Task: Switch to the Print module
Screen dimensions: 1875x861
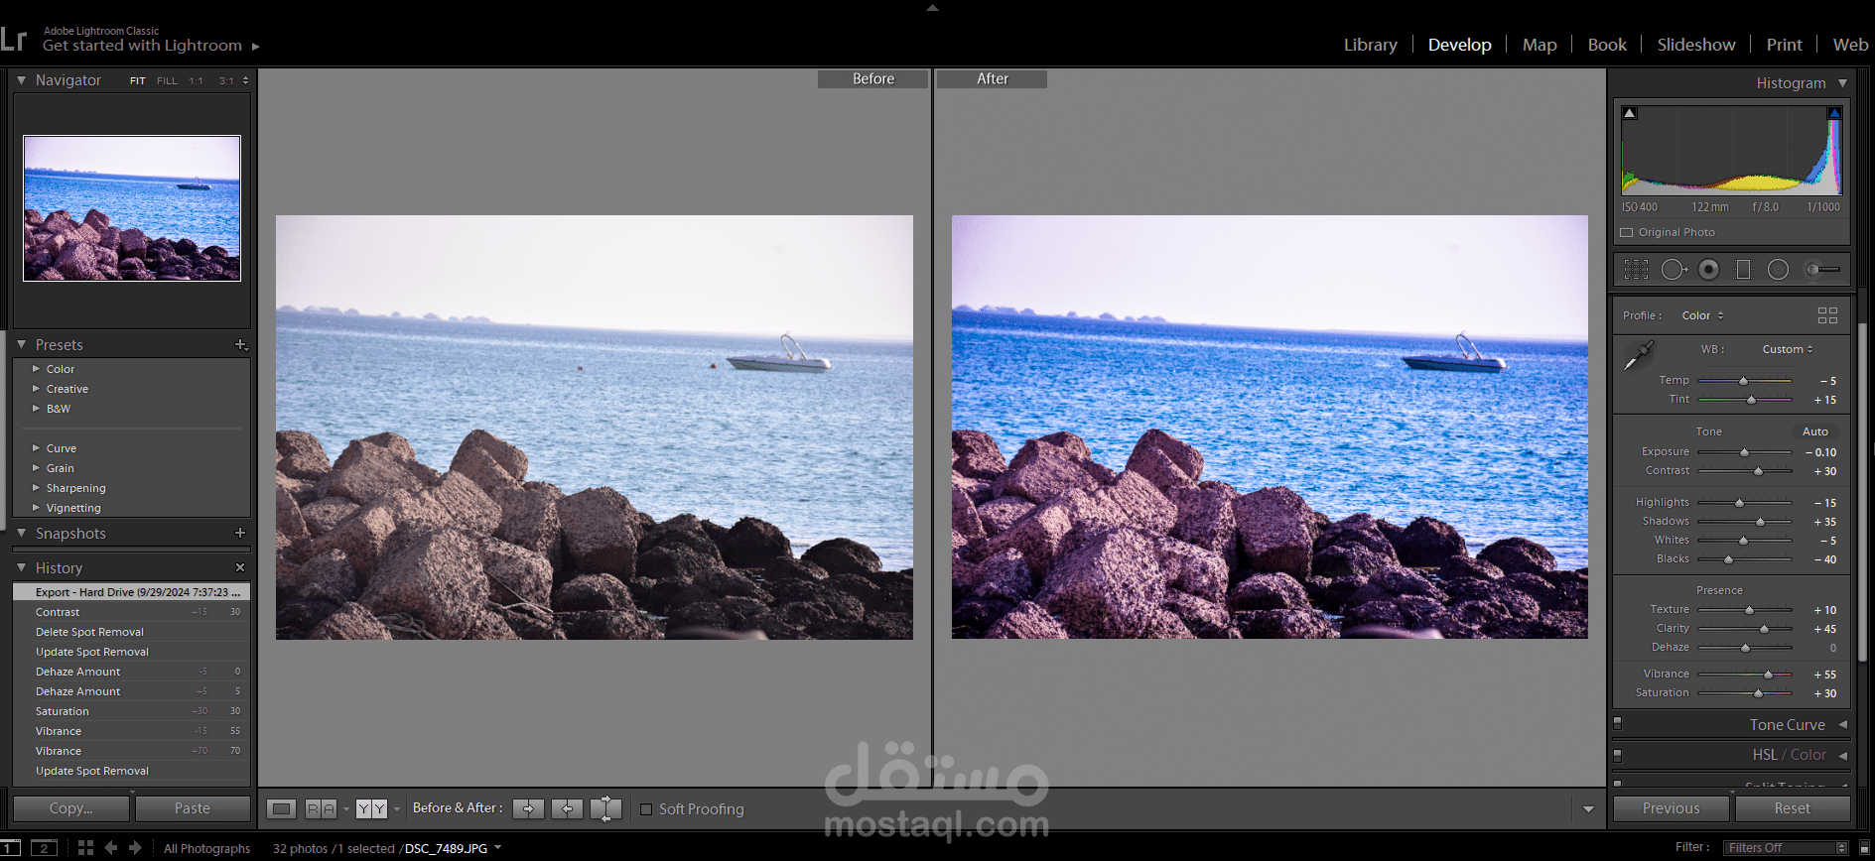Action: 1784,45
